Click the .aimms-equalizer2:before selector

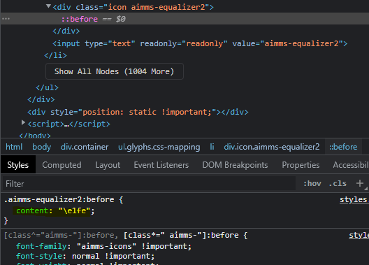59,199
